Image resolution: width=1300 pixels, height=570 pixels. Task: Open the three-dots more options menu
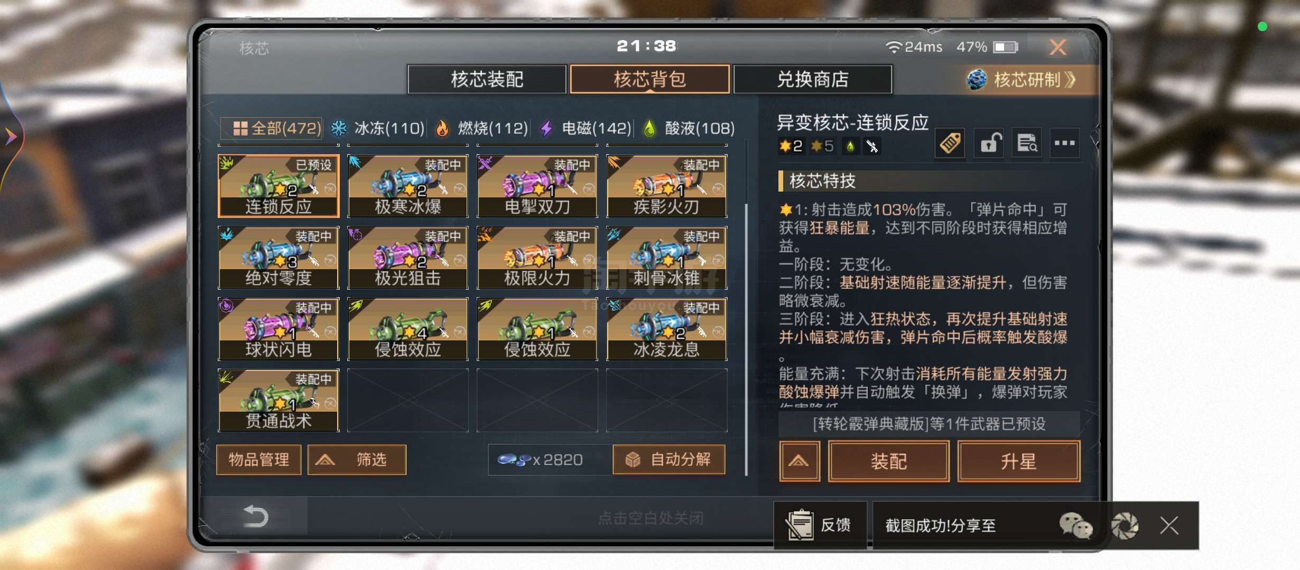point(1065,143)
